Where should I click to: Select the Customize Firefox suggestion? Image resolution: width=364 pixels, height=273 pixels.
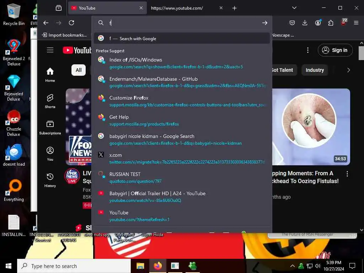pos(182,101)
